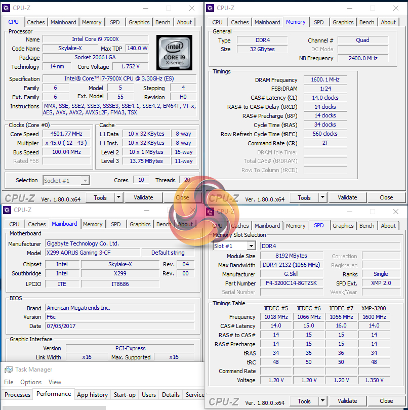The width and height of the screenshot is (408, 410).
Task: Switch to Processes tab in Task Manager
Action: 18,395
